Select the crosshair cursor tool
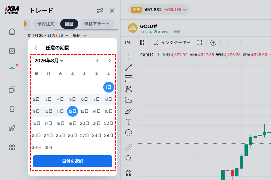 (x=129, y=57)
